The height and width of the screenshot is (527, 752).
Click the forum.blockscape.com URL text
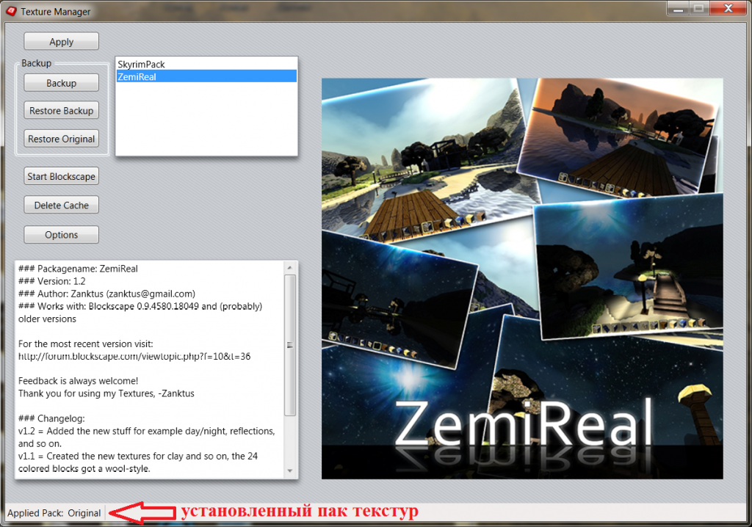tap(134, 356)
